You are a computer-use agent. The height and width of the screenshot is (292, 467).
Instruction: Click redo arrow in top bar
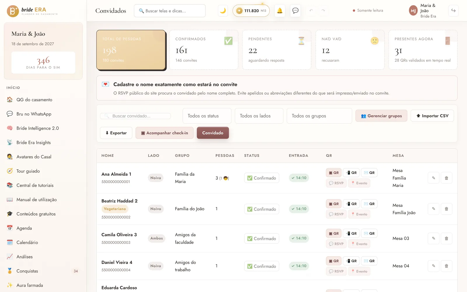pyautogui.click(x=323, y=11)
